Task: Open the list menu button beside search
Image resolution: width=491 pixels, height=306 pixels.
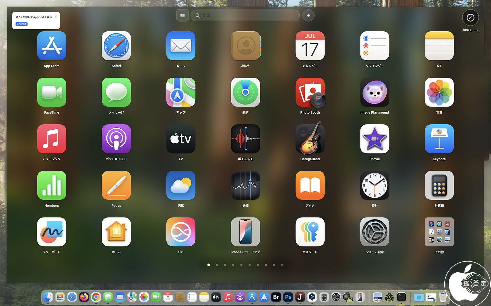Action: coord(182,15)
